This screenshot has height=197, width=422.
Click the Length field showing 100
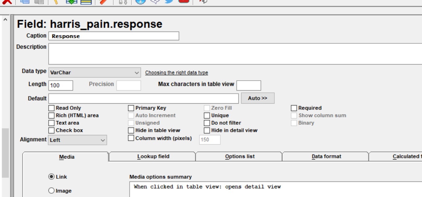coord(61,85)
